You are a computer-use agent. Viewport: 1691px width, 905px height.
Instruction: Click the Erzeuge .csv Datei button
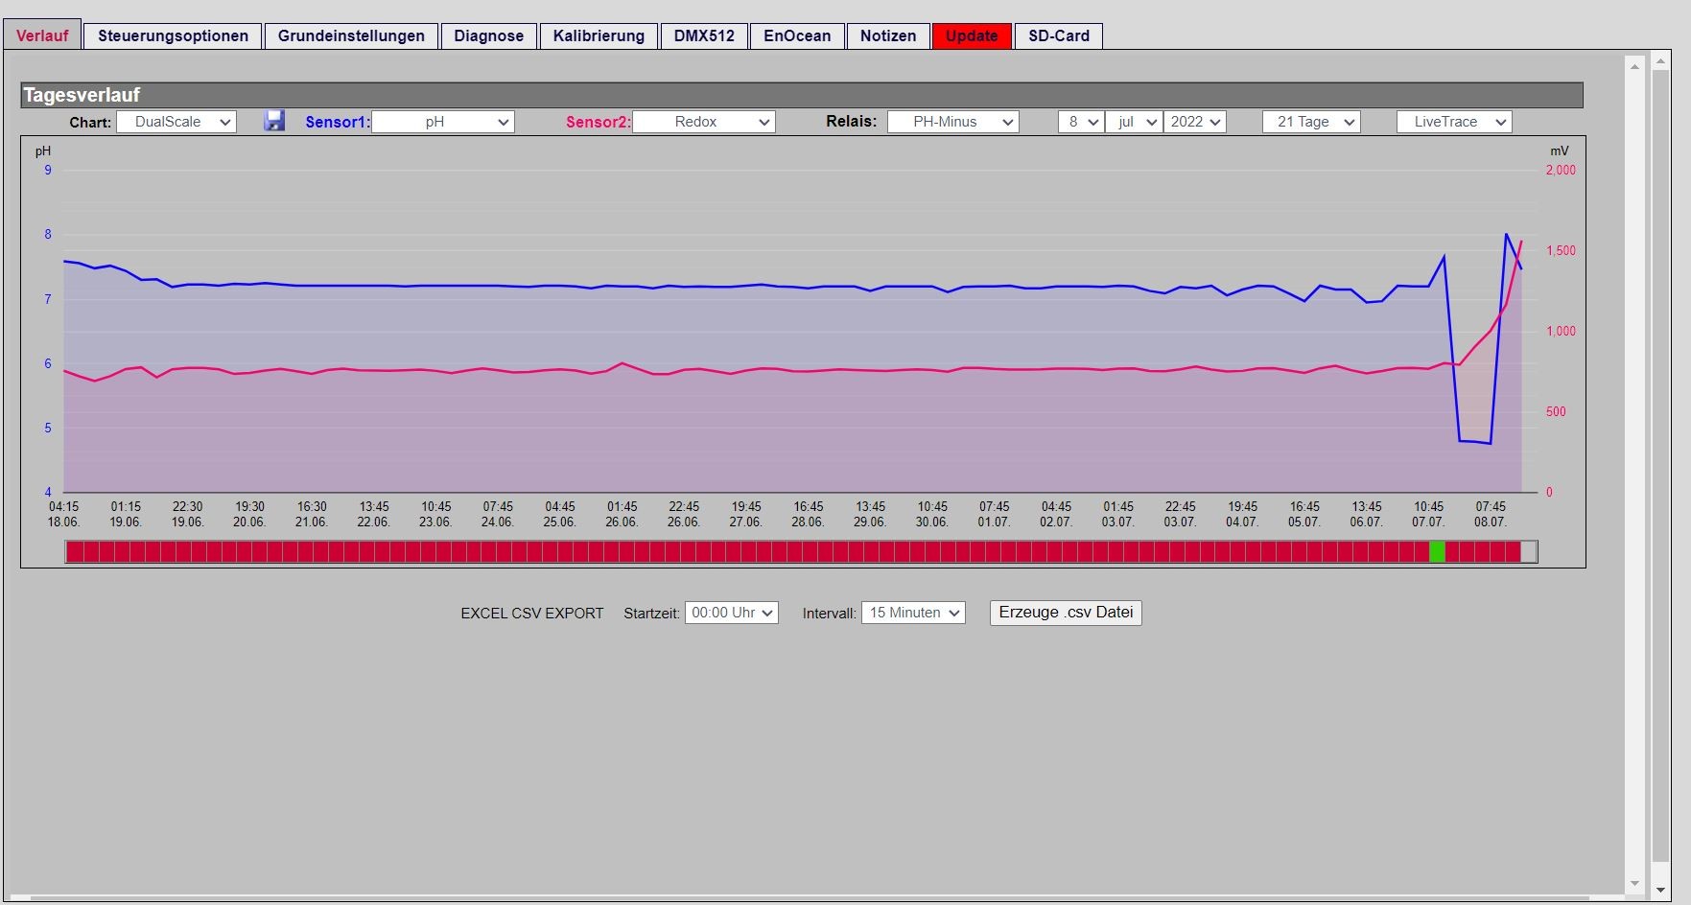point(1066,613)
